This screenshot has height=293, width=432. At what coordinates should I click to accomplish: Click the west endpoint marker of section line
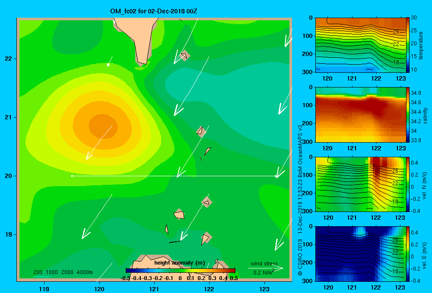[72, 176]
